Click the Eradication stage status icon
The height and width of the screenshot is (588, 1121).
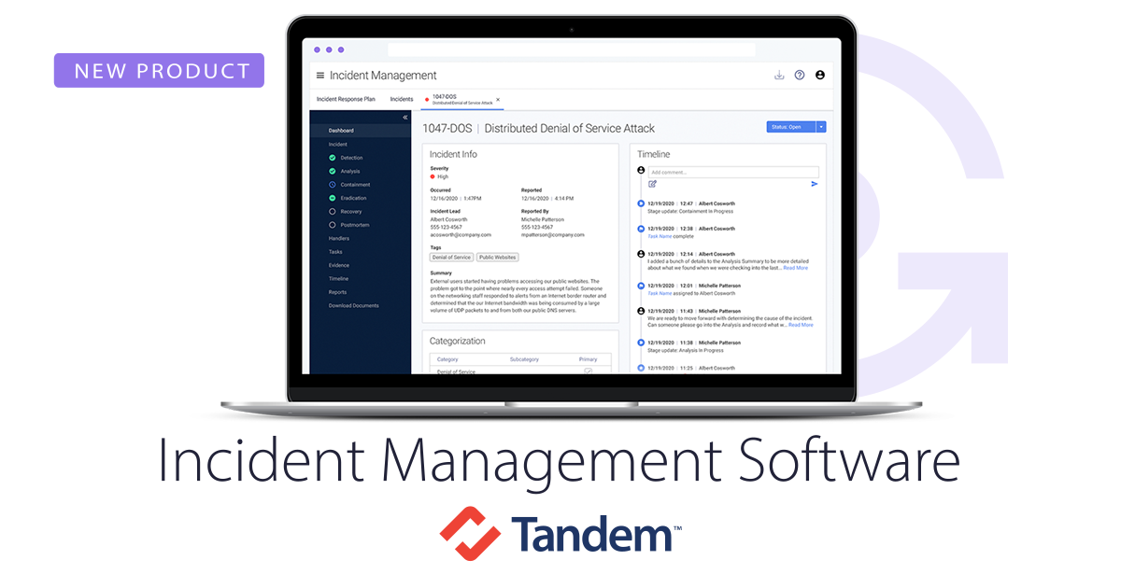coord(331,197)
